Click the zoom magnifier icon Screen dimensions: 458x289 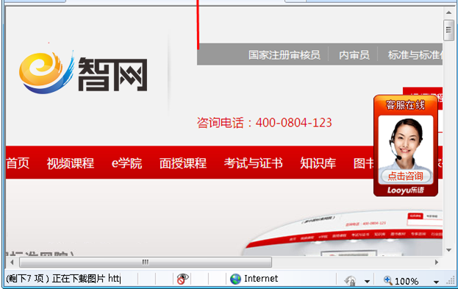388,280
